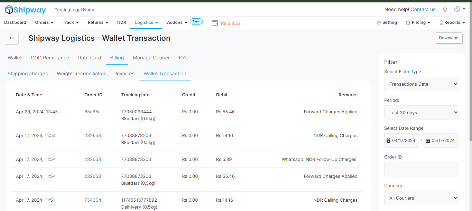Image resolution: width=472 pixels, height=211 pixels.
Task: Select the Wallet Transaction sub-tab
Action: (165, 74)
